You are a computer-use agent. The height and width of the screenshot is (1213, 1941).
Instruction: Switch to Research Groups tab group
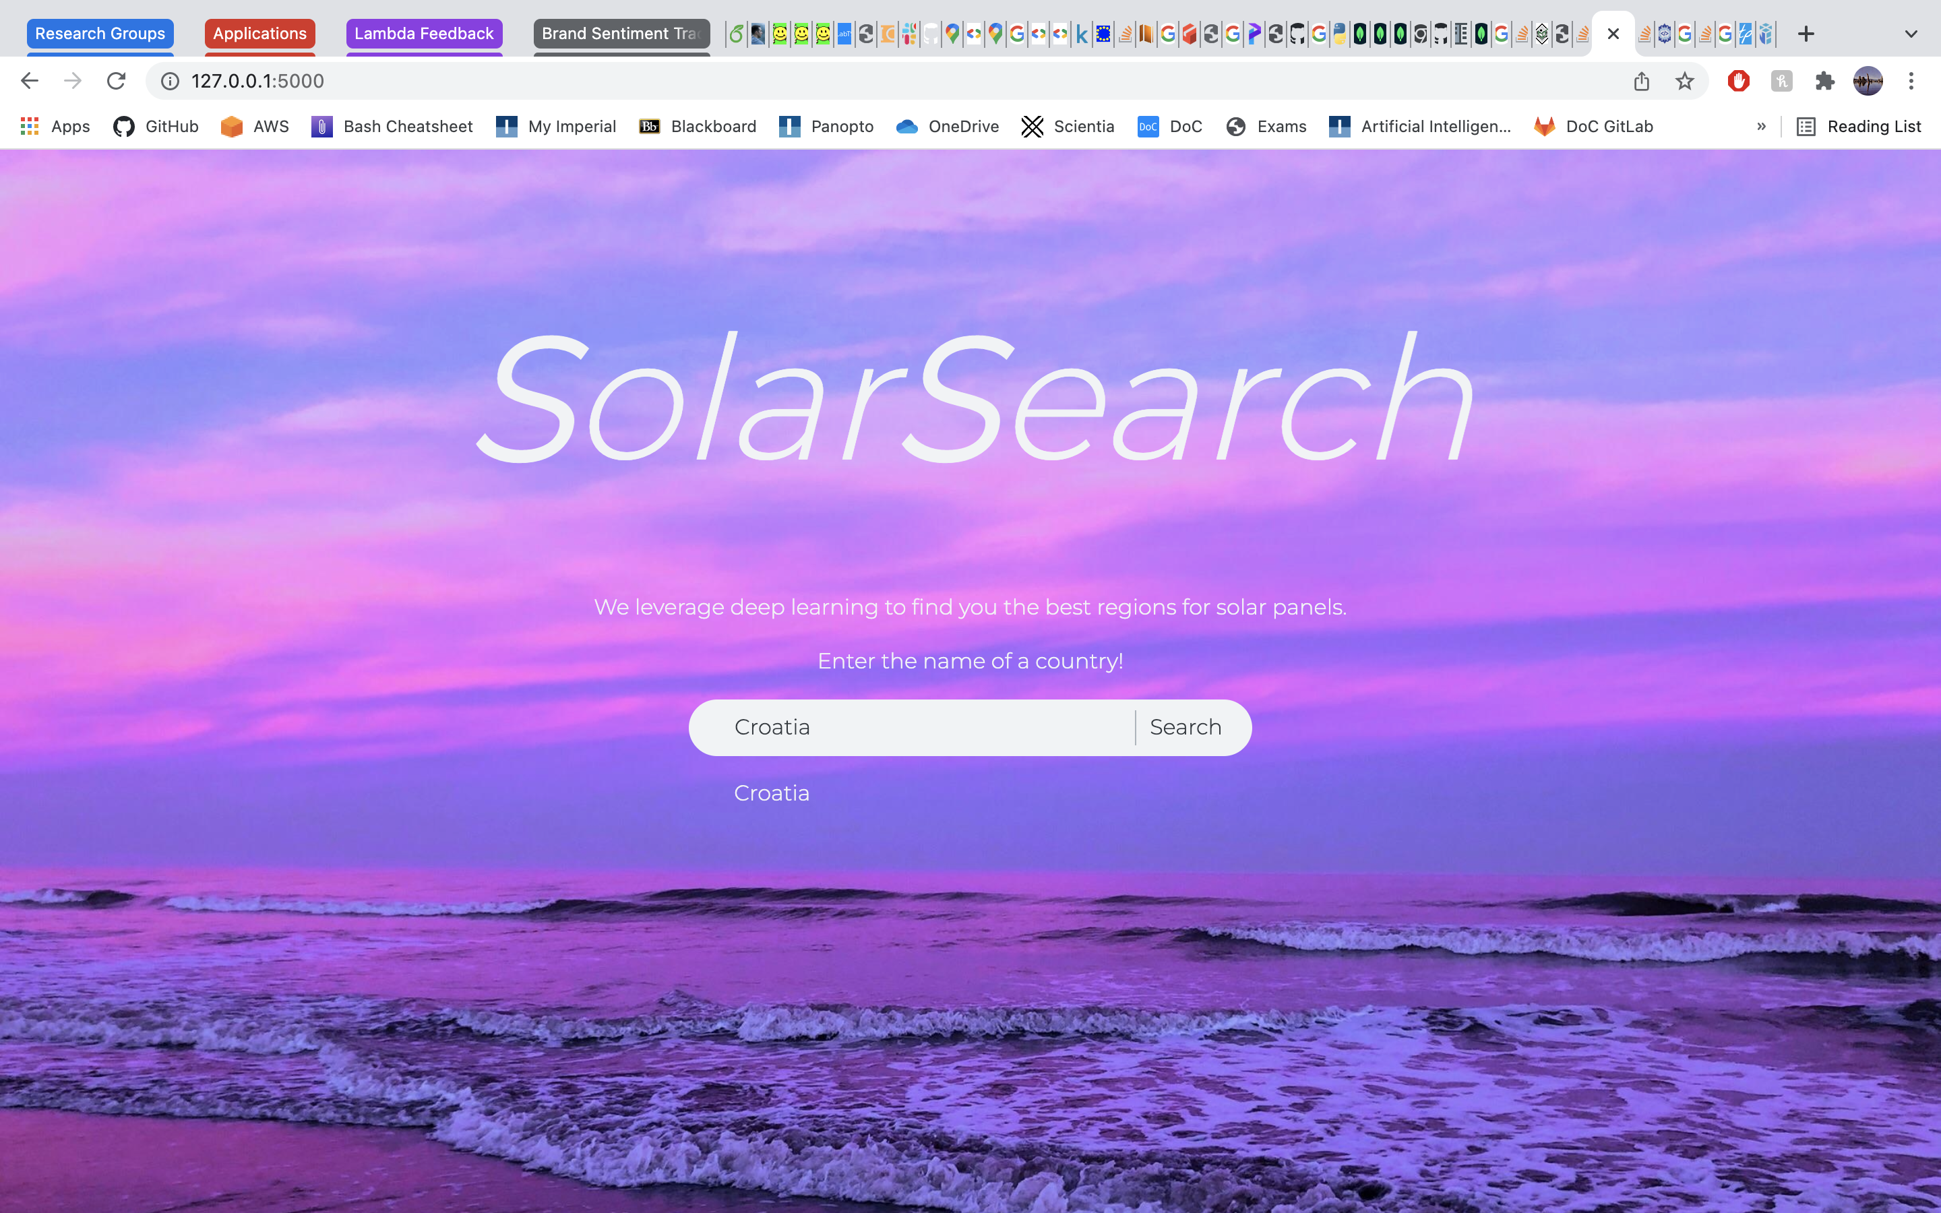coord(100,34)
